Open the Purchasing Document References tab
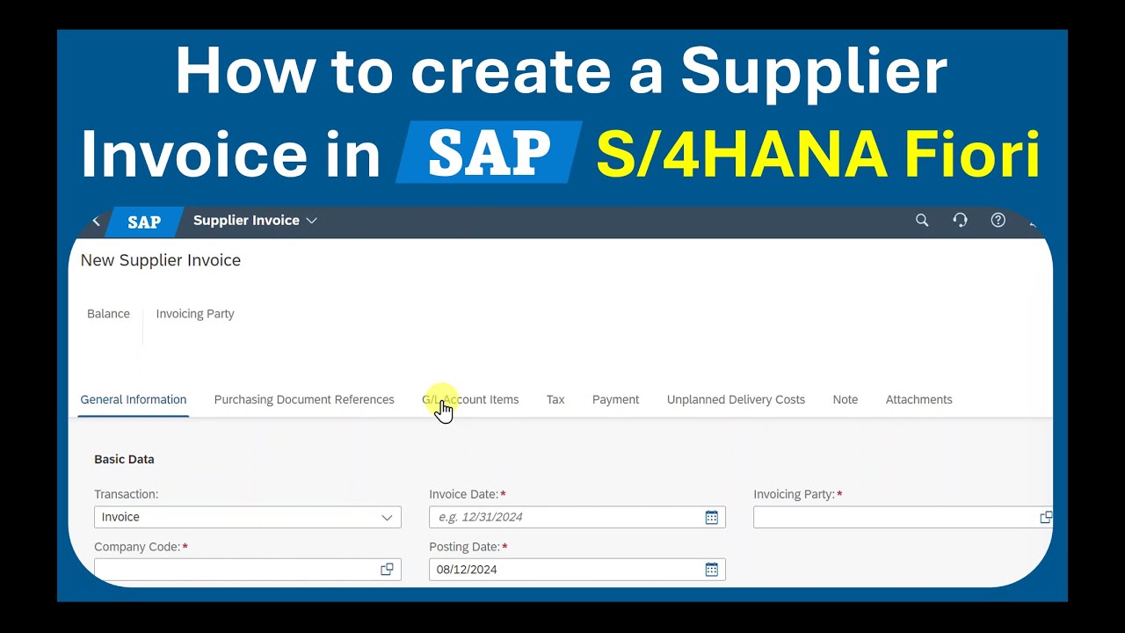The height and width of the screenshot is (633, 1125). [304, 399]
